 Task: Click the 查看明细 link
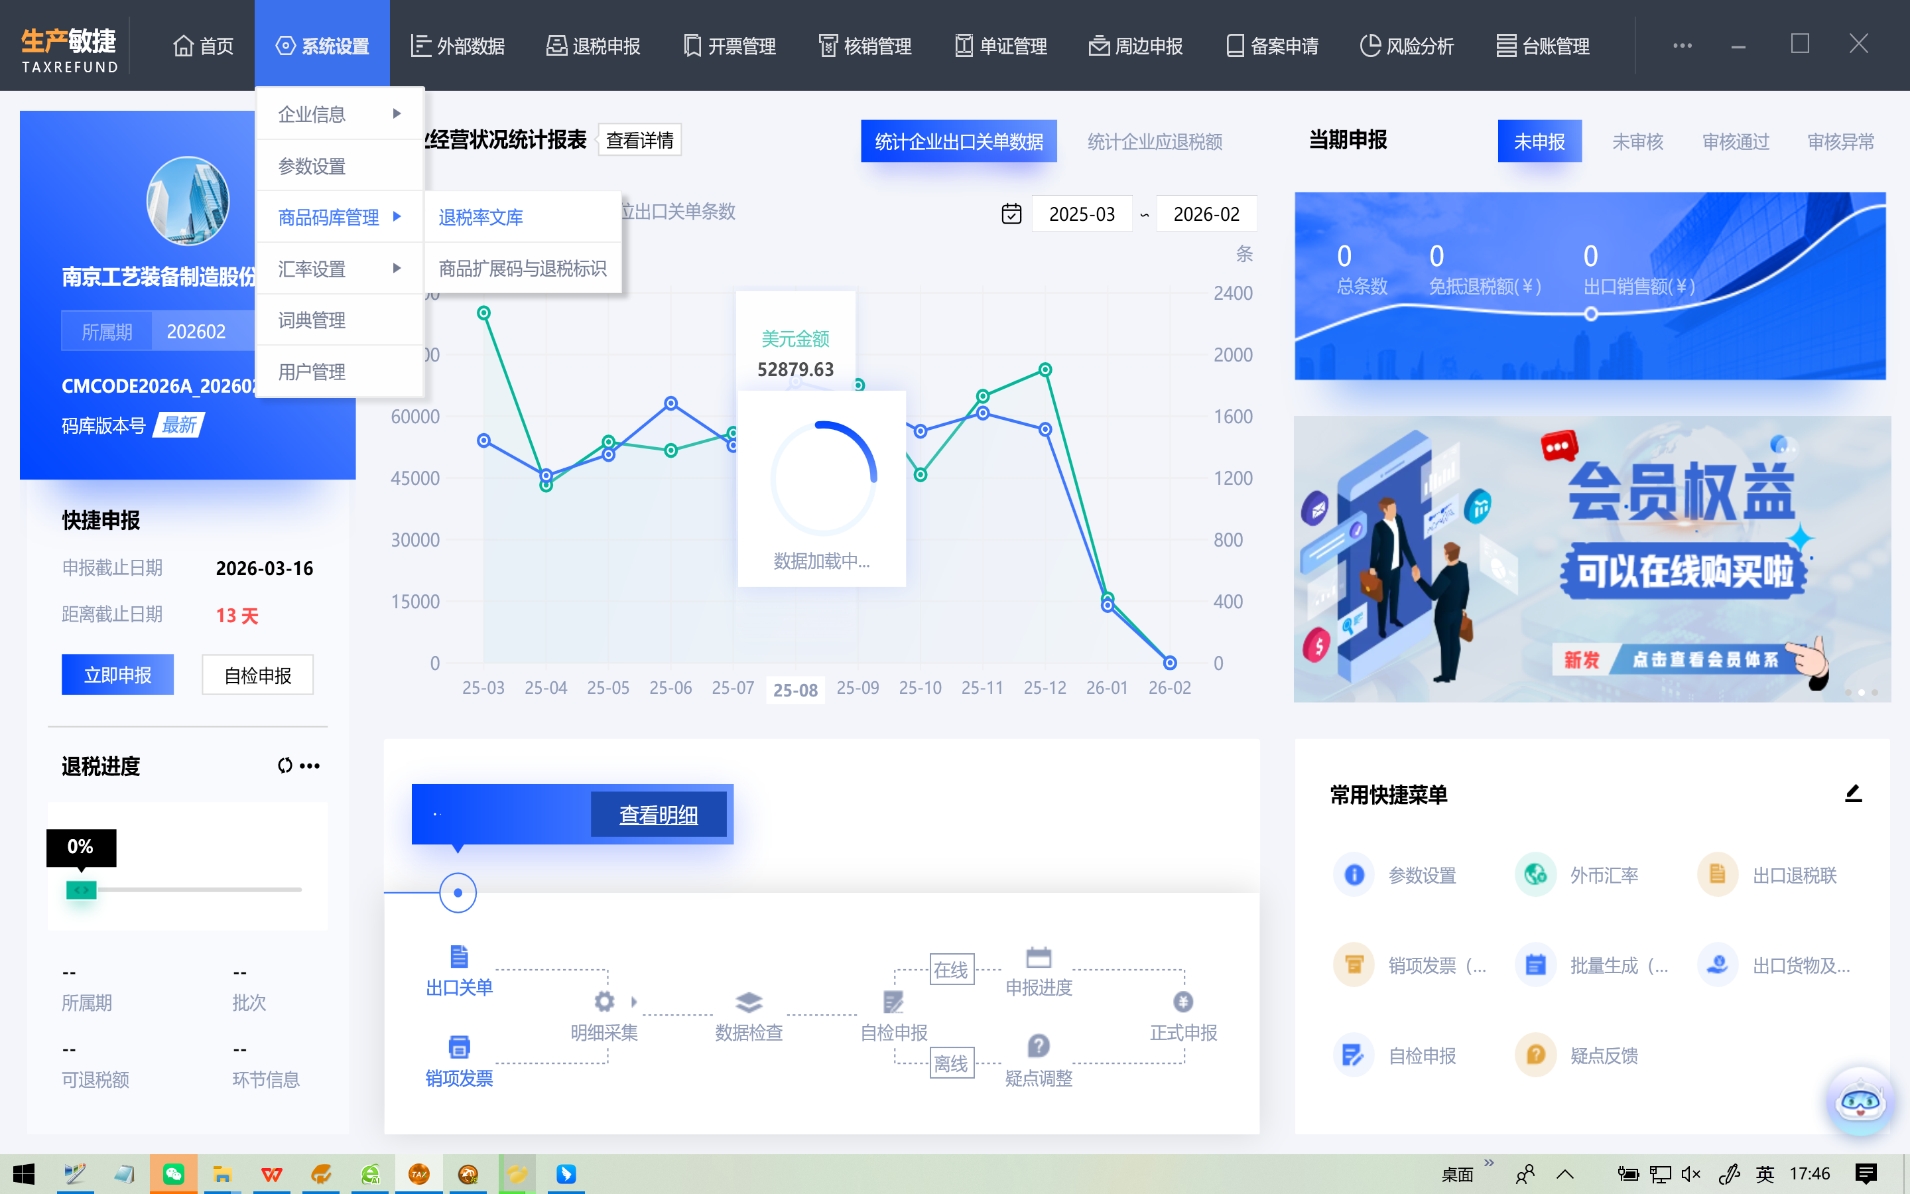coord(659,814)
